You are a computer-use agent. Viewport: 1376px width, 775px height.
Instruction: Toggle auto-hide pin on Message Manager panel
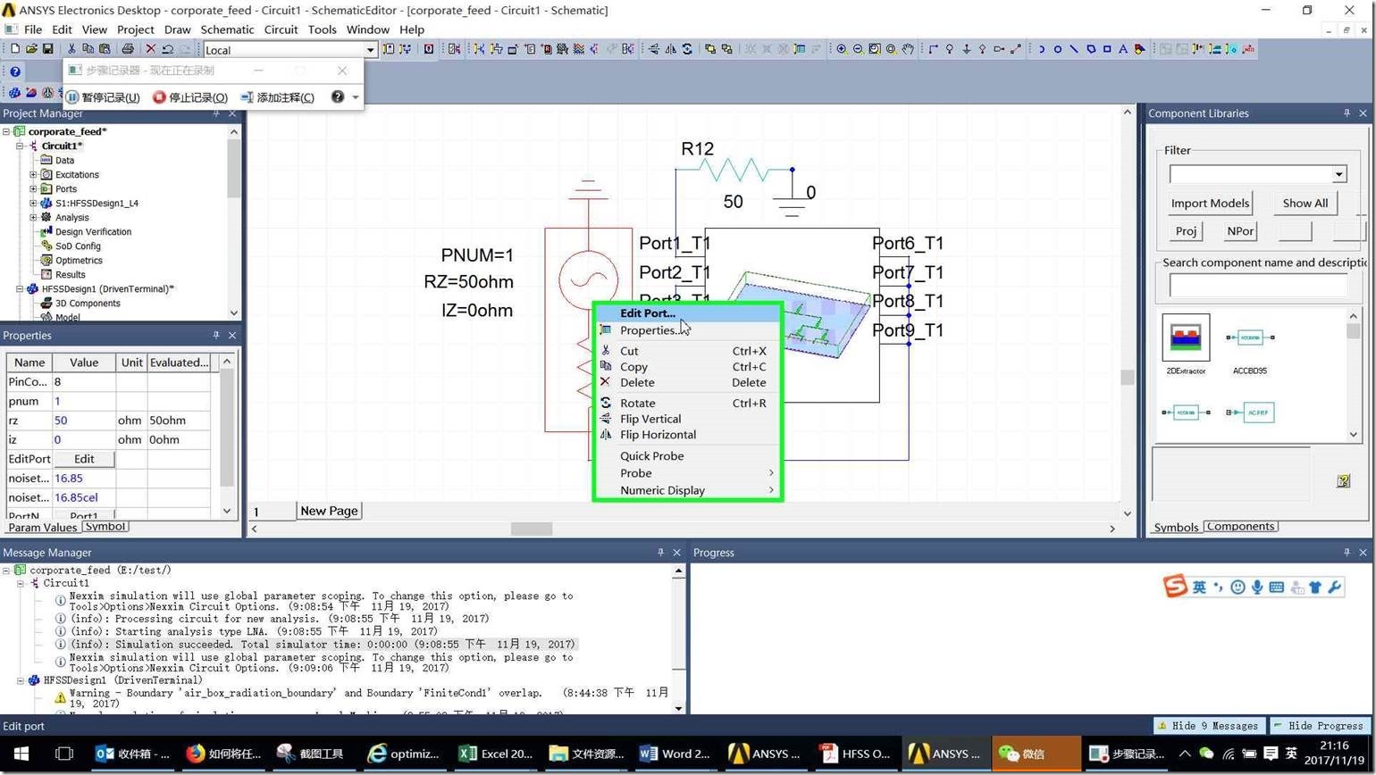tap(660, 553)
